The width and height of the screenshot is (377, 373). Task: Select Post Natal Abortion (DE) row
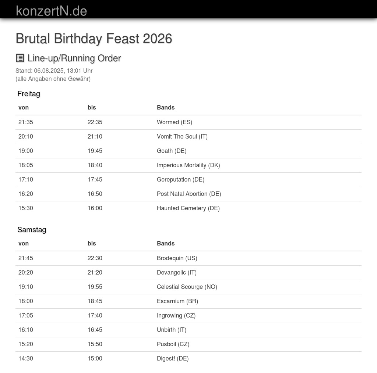point(189,194)
